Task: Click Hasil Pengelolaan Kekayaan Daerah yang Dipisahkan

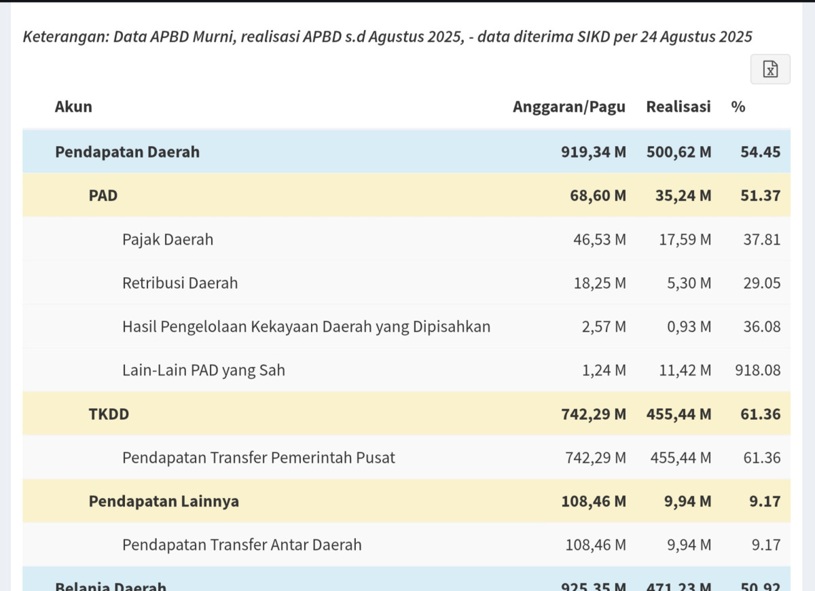Action: [306, 327]
